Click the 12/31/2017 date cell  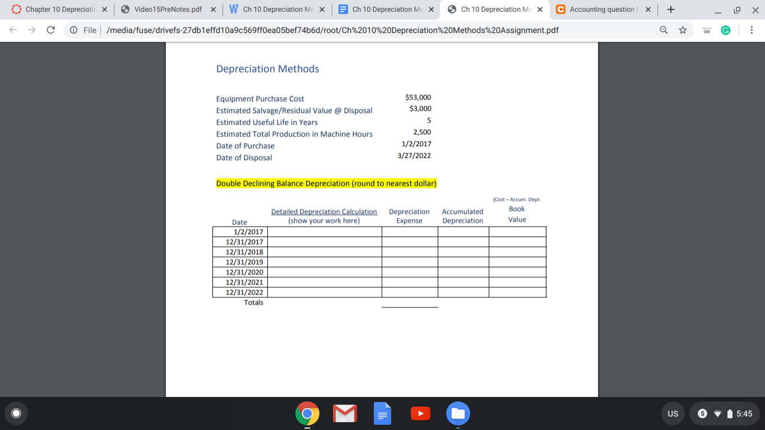(x=240, y=242)
